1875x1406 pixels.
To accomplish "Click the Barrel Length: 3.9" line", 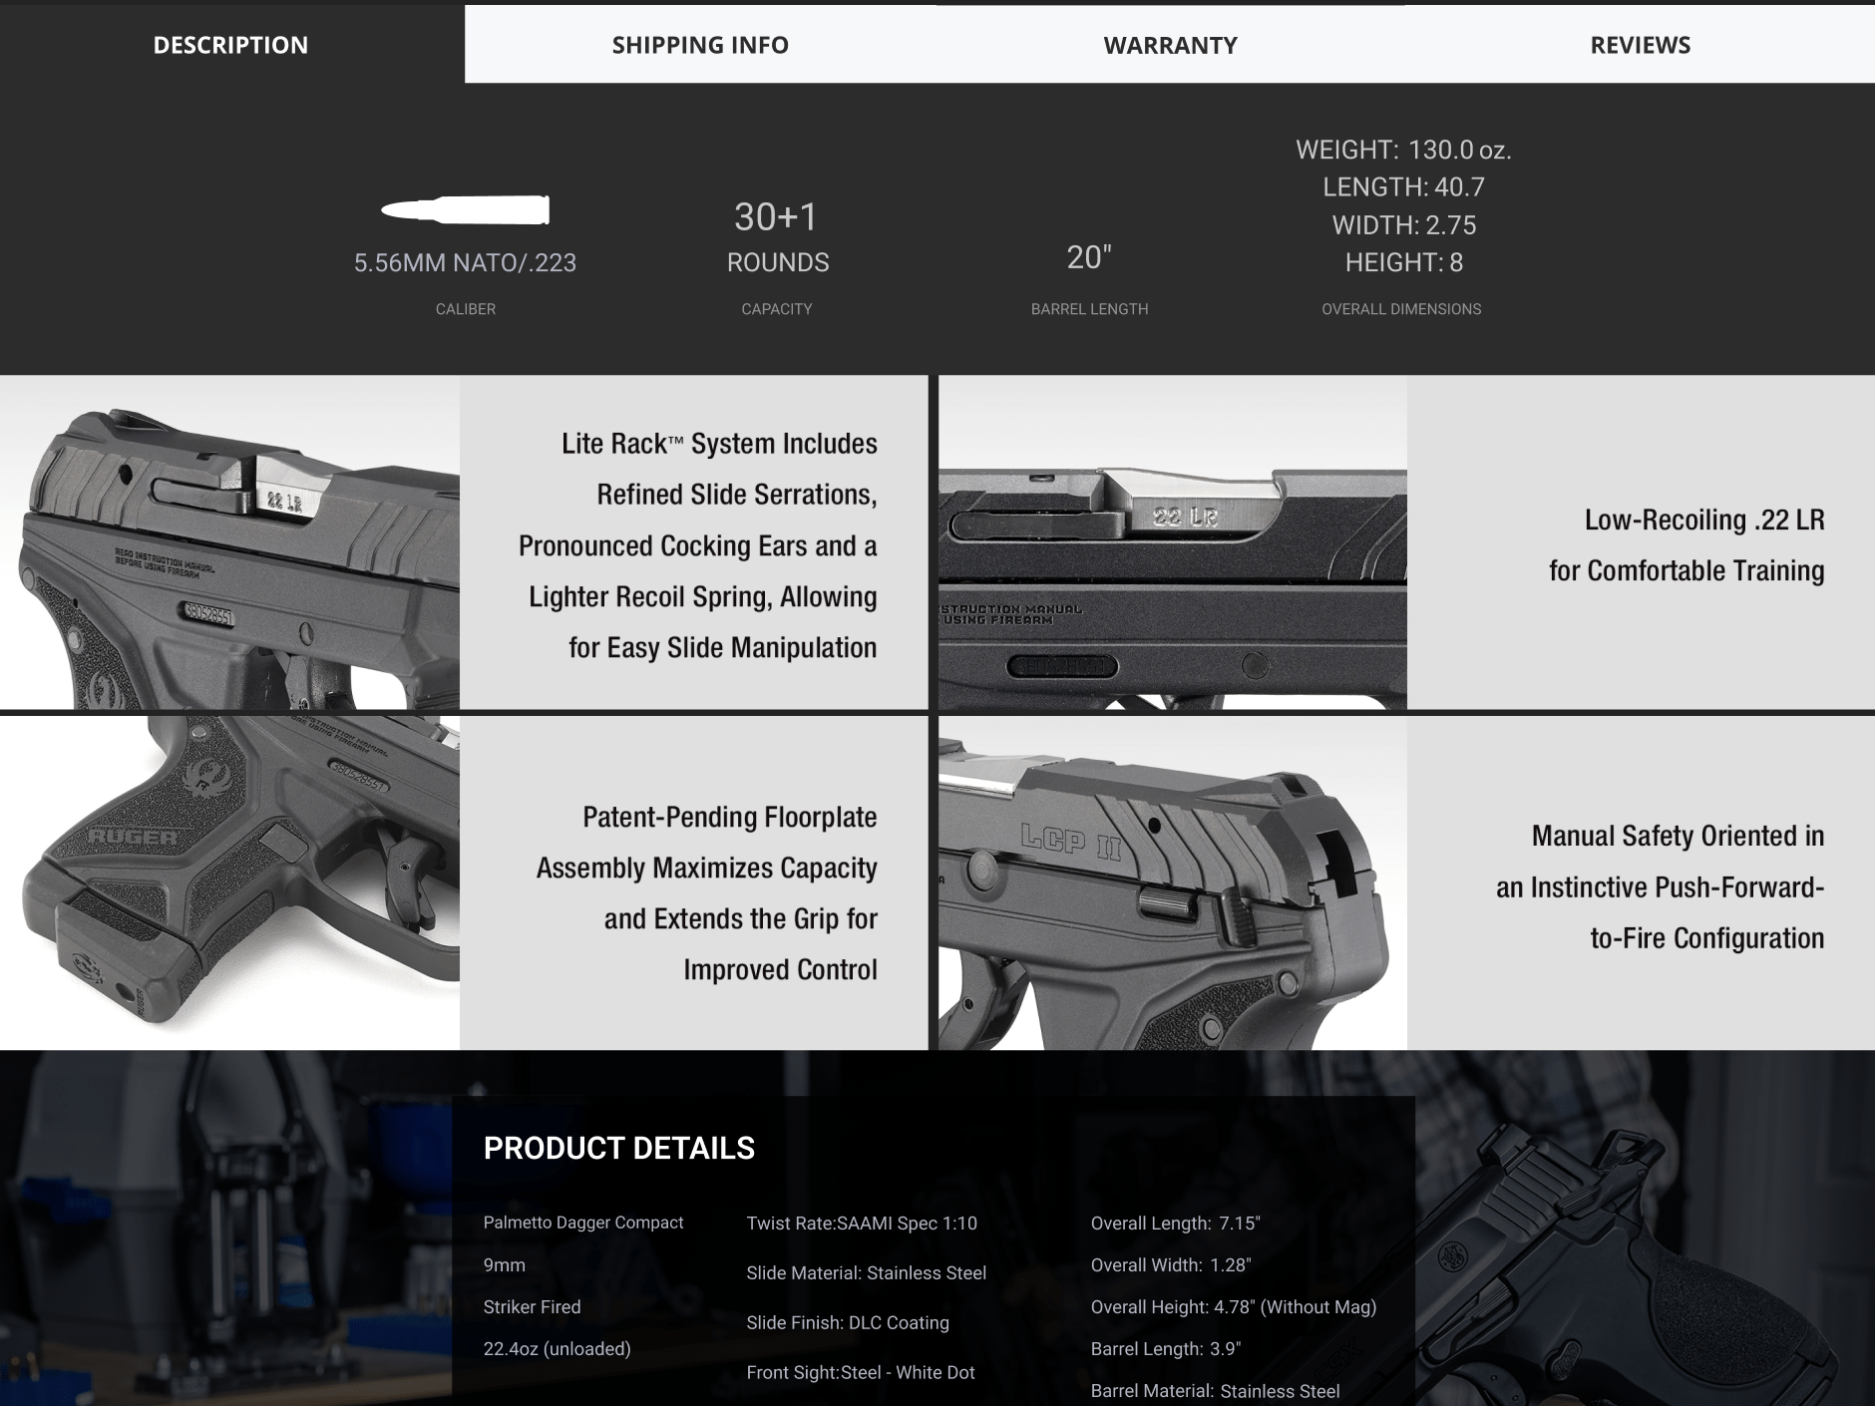I will [1165, 1348].
